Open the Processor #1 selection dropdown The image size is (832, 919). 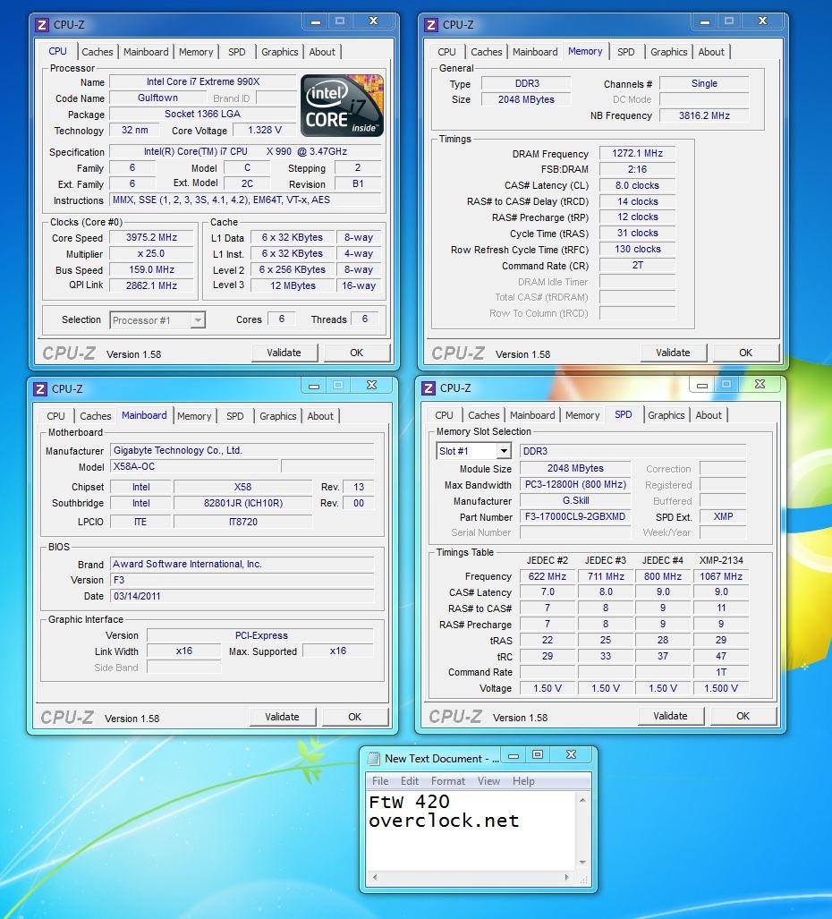point(198,320)
